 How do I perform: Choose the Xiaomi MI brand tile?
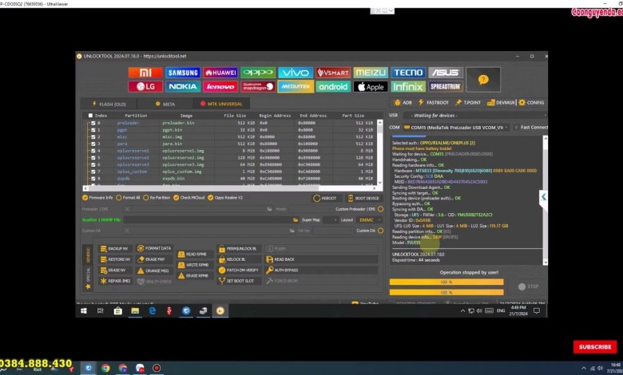(x=145, y=73)
